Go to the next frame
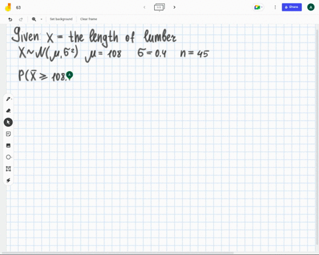The width and height of the screenshot is (319, 255). point(174,7)
